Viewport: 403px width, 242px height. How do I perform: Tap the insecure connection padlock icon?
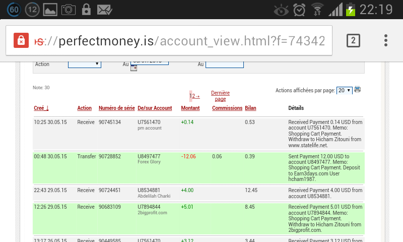tap(21, 40)
